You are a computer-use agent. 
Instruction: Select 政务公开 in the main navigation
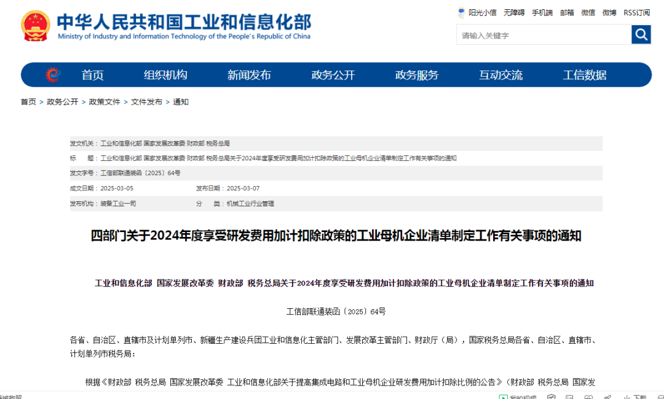point(333,75)
